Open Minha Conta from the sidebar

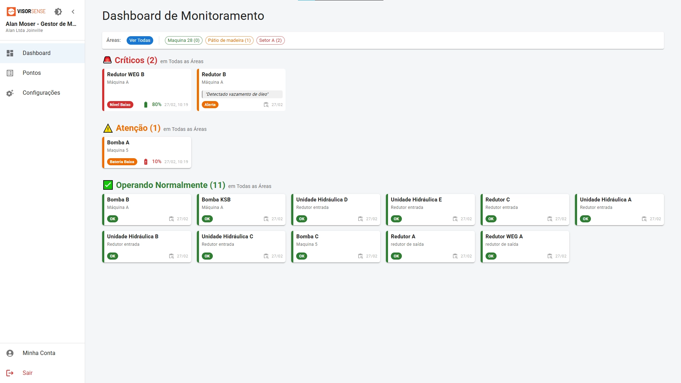click(39, 353)
